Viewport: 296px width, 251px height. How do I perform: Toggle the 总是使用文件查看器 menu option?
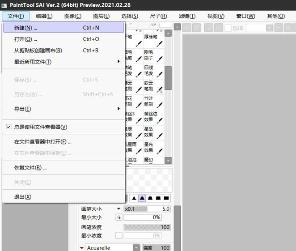(x=63, y=127)
